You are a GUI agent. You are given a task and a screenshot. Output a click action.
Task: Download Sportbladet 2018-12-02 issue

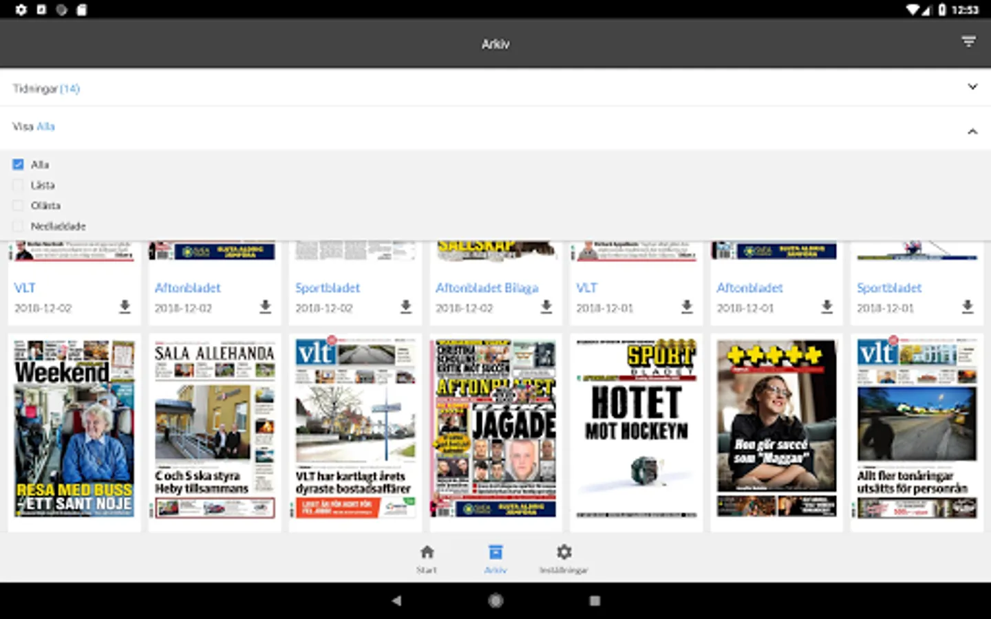pyautogui.click(x=406, y=307)
